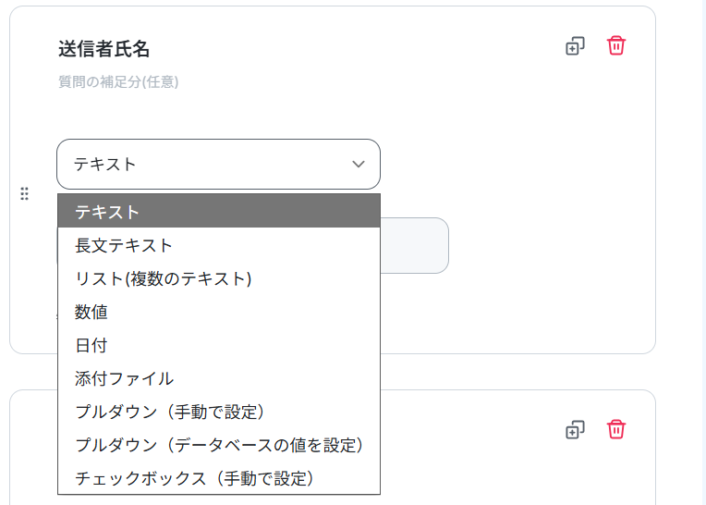This screenshot has width=706, height=505.
Task: Pick リスト(複数のテキスト) option
Action: [x=219, y=278]
